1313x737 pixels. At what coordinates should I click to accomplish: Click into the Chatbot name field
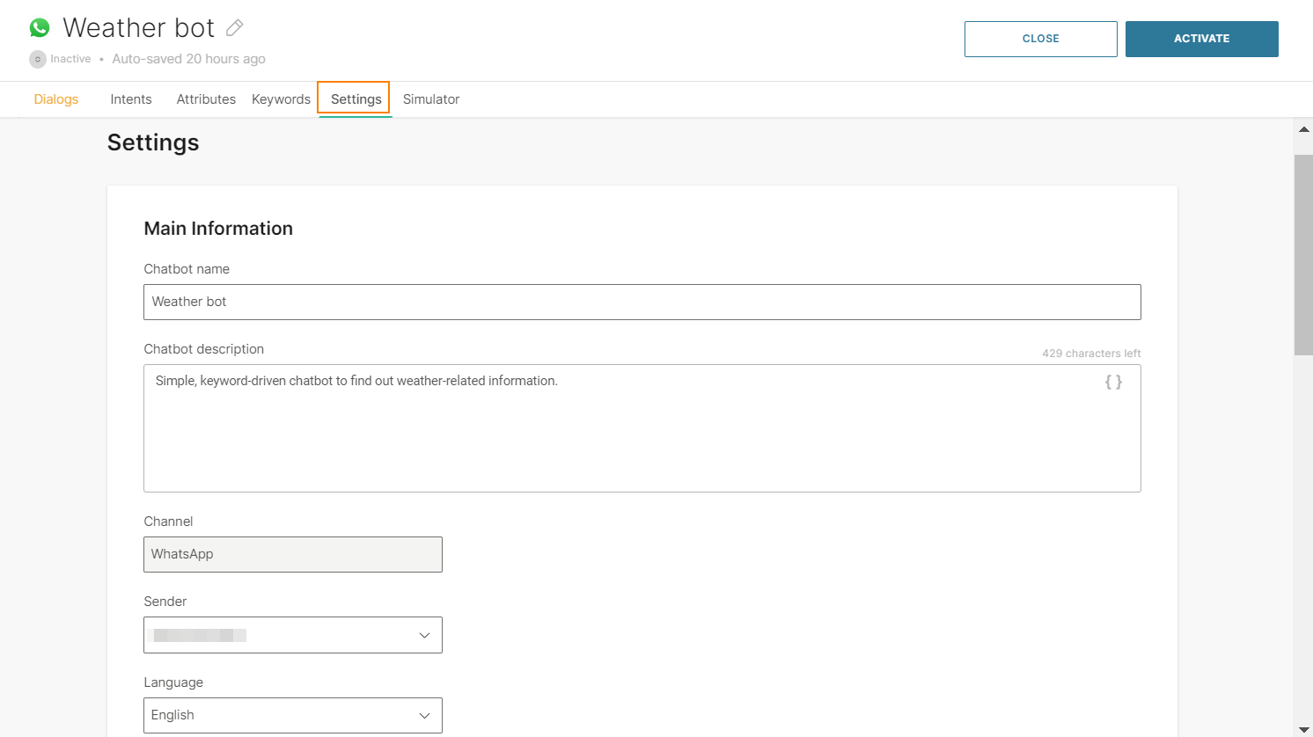point(642,302)
